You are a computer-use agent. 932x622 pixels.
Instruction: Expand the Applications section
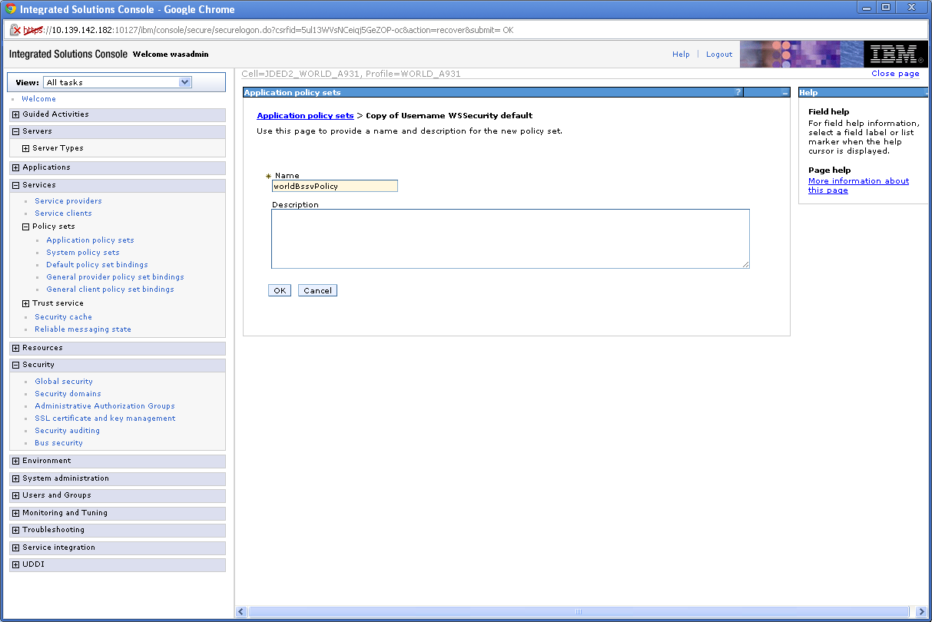[15, 167]
